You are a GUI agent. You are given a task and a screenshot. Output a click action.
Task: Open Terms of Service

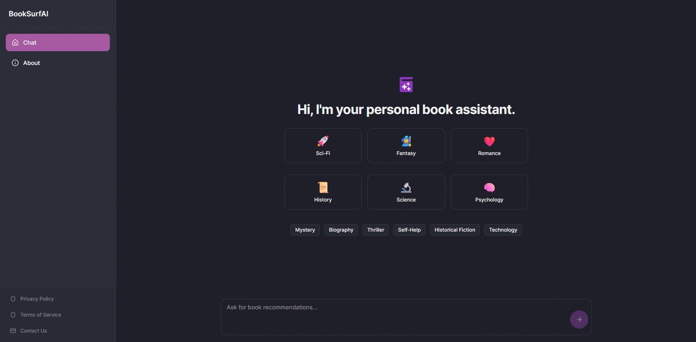click(41, 315)
